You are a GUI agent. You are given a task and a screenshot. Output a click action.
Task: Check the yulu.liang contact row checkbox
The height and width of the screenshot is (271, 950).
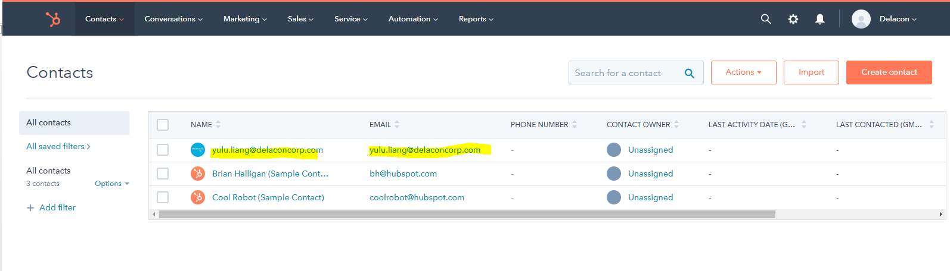click(163, 150)
